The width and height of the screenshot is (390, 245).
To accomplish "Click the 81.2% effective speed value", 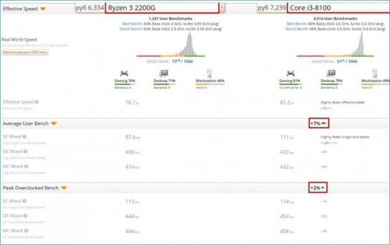I will click(287, 103).
